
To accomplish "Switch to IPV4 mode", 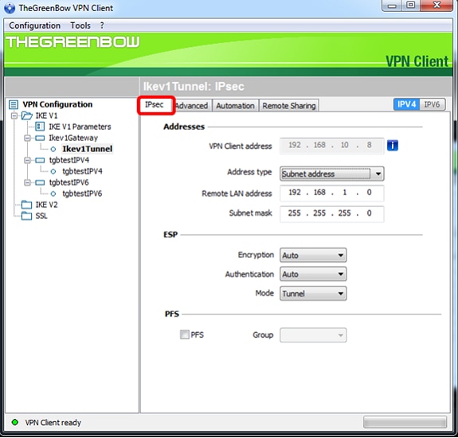I will (x=406, y=104).
